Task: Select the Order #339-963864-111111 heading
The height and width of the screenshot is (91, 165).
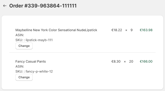Action: 43,6
